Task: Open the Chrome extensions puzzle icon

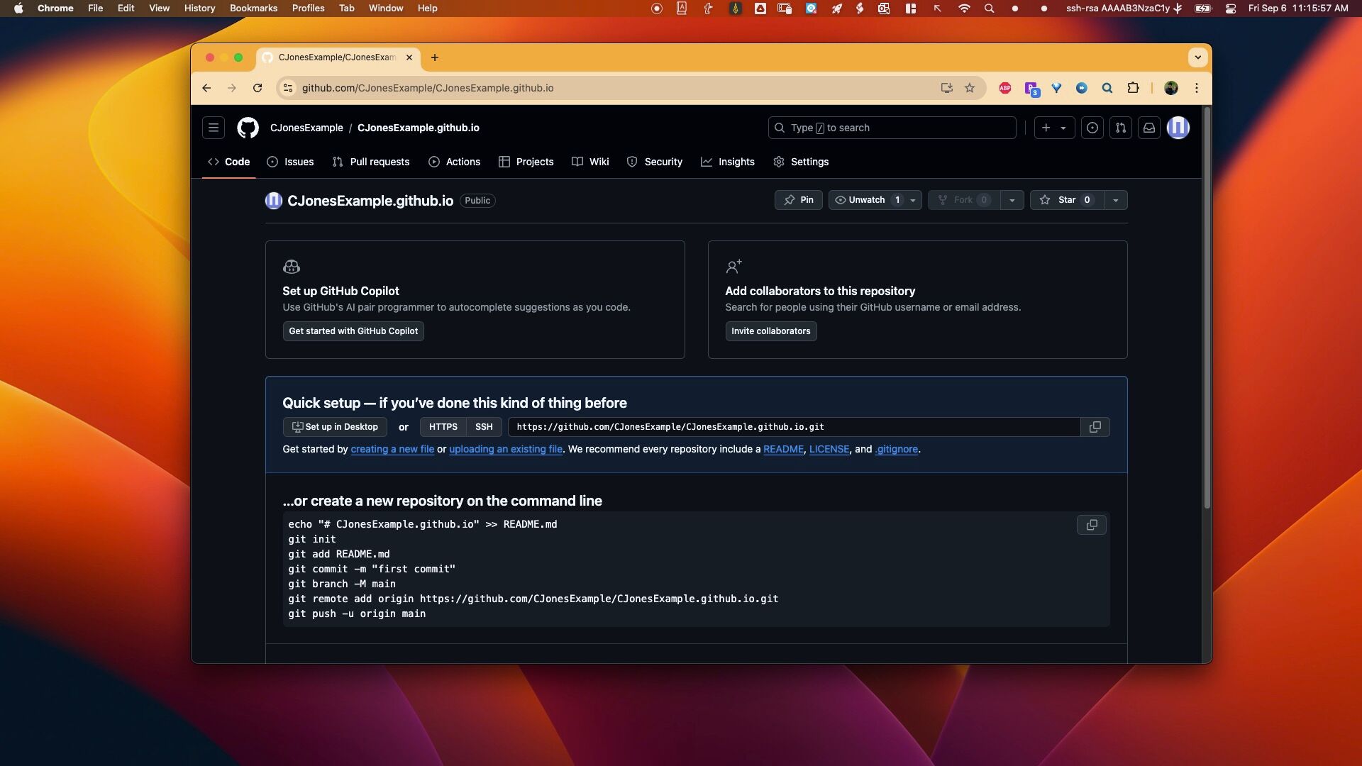Action: [x=1133, y=88]
